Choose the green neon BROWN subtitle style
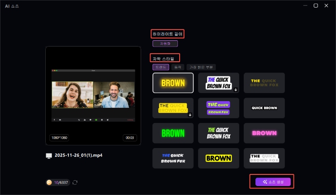This screenshot has width=336, height=195. (x=173, y=133)
